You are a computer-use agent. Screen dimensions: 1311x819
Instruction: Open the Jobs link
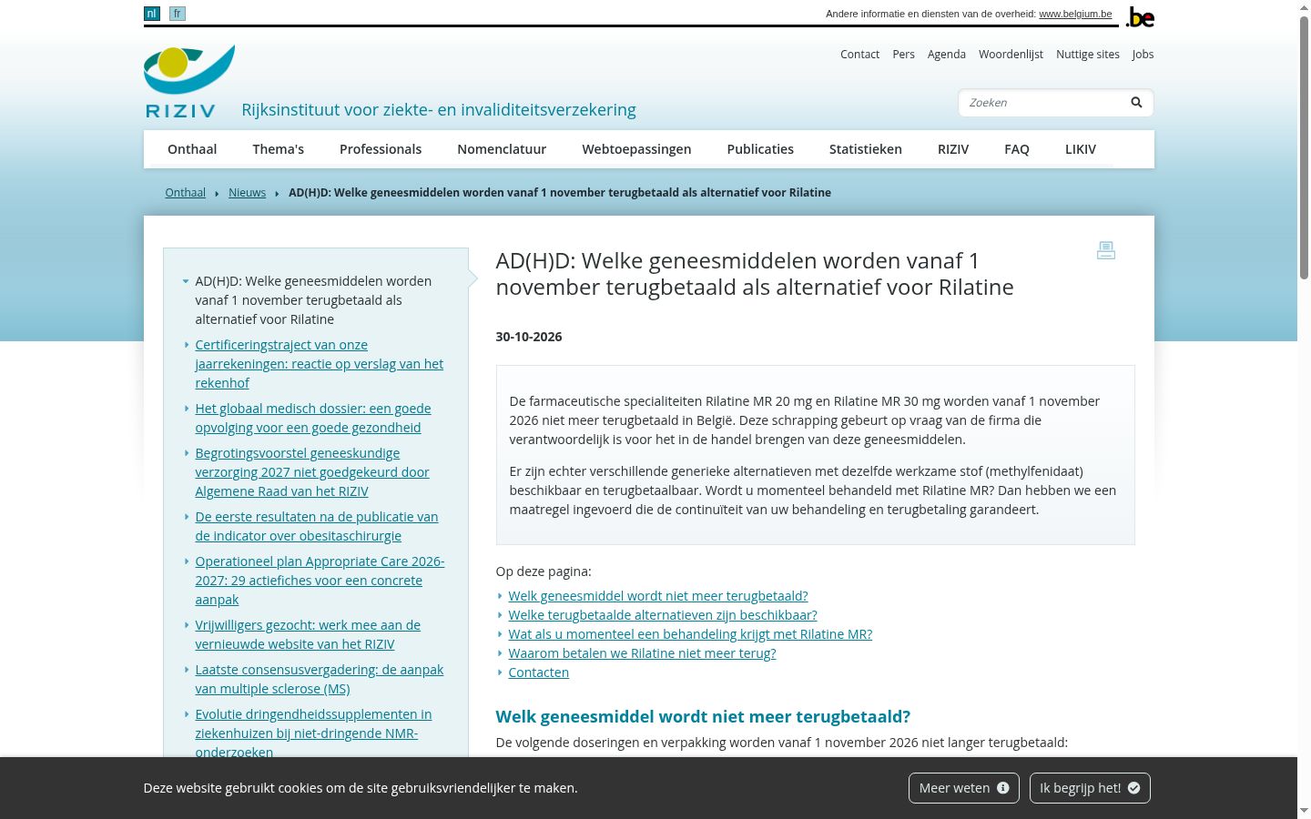1143,55
